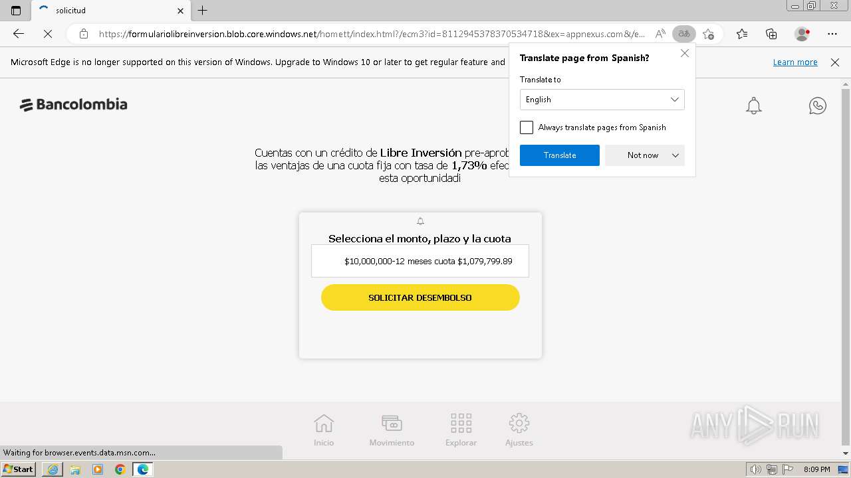This screenshot has height=478, width=851.
Task: Open Edge profile avatar
Action: pyautogui.click(x=802, y=34)
